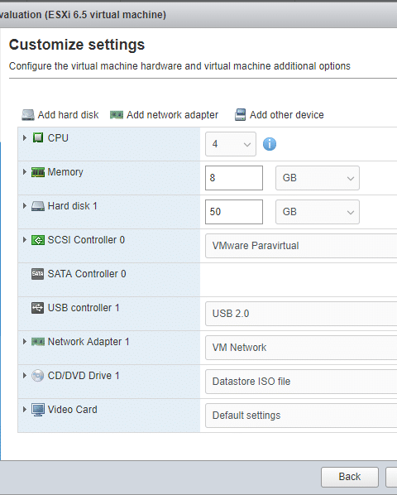Screen dimensions: 397x495
Task: Select the USB controller 1 icon
Action: coord(37,307)
